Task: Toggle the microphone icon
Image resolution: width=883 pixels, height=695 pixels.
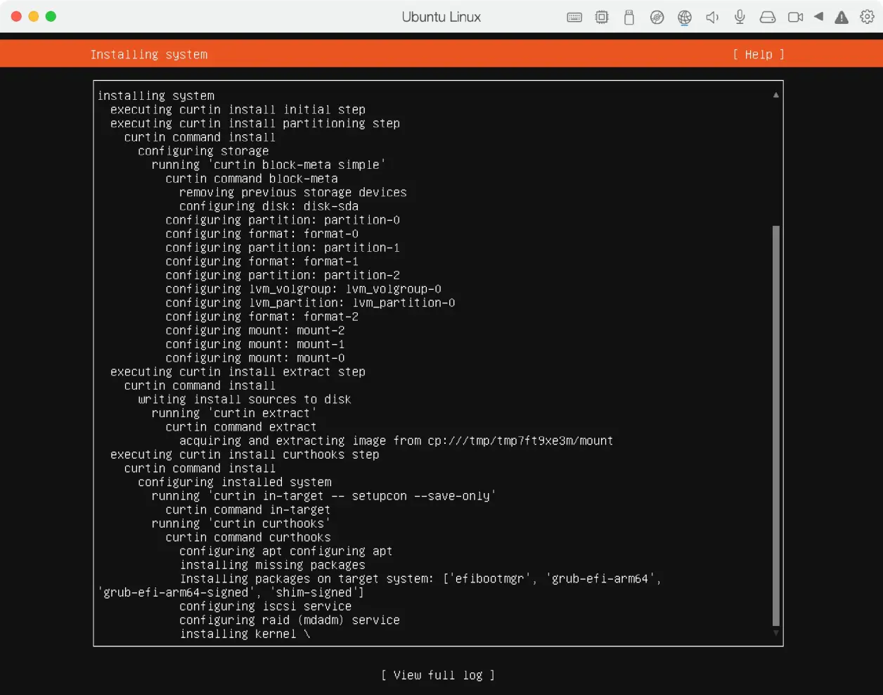Action: pos(740,18)
